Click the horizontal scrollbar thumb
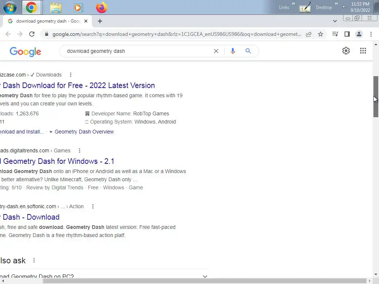This screenshot has width=379, height=284. coord(204,281)
